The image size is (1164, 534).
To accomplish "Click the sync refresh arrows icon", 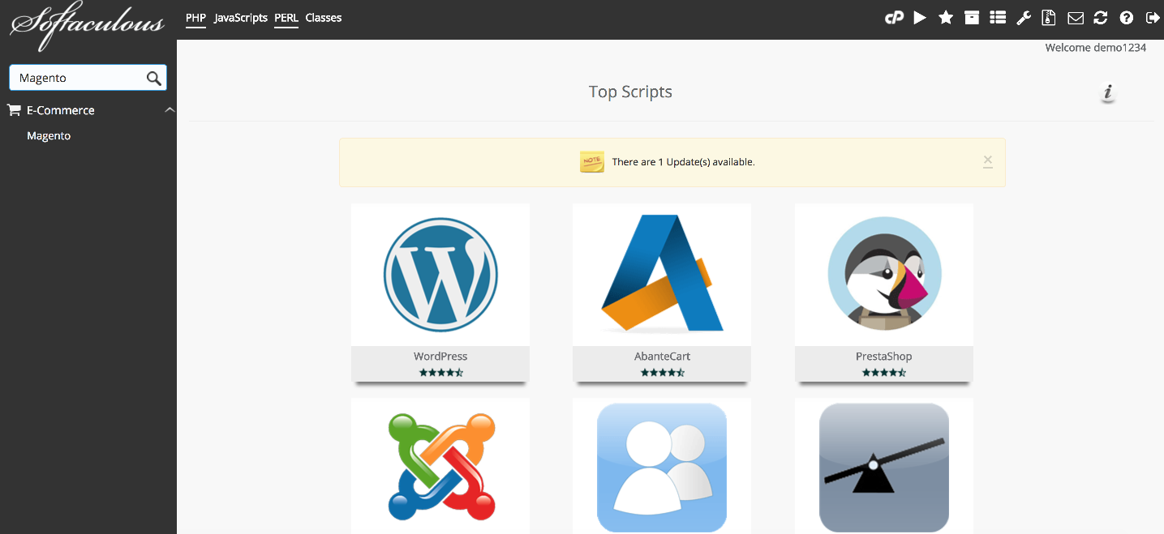I will (1101, 18).
